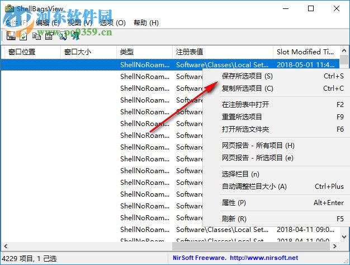Viewport: 350px width, 265px height.
Task: Select the row dated 2018-04-11 09:0...
Action: click(x=170, y=230)
